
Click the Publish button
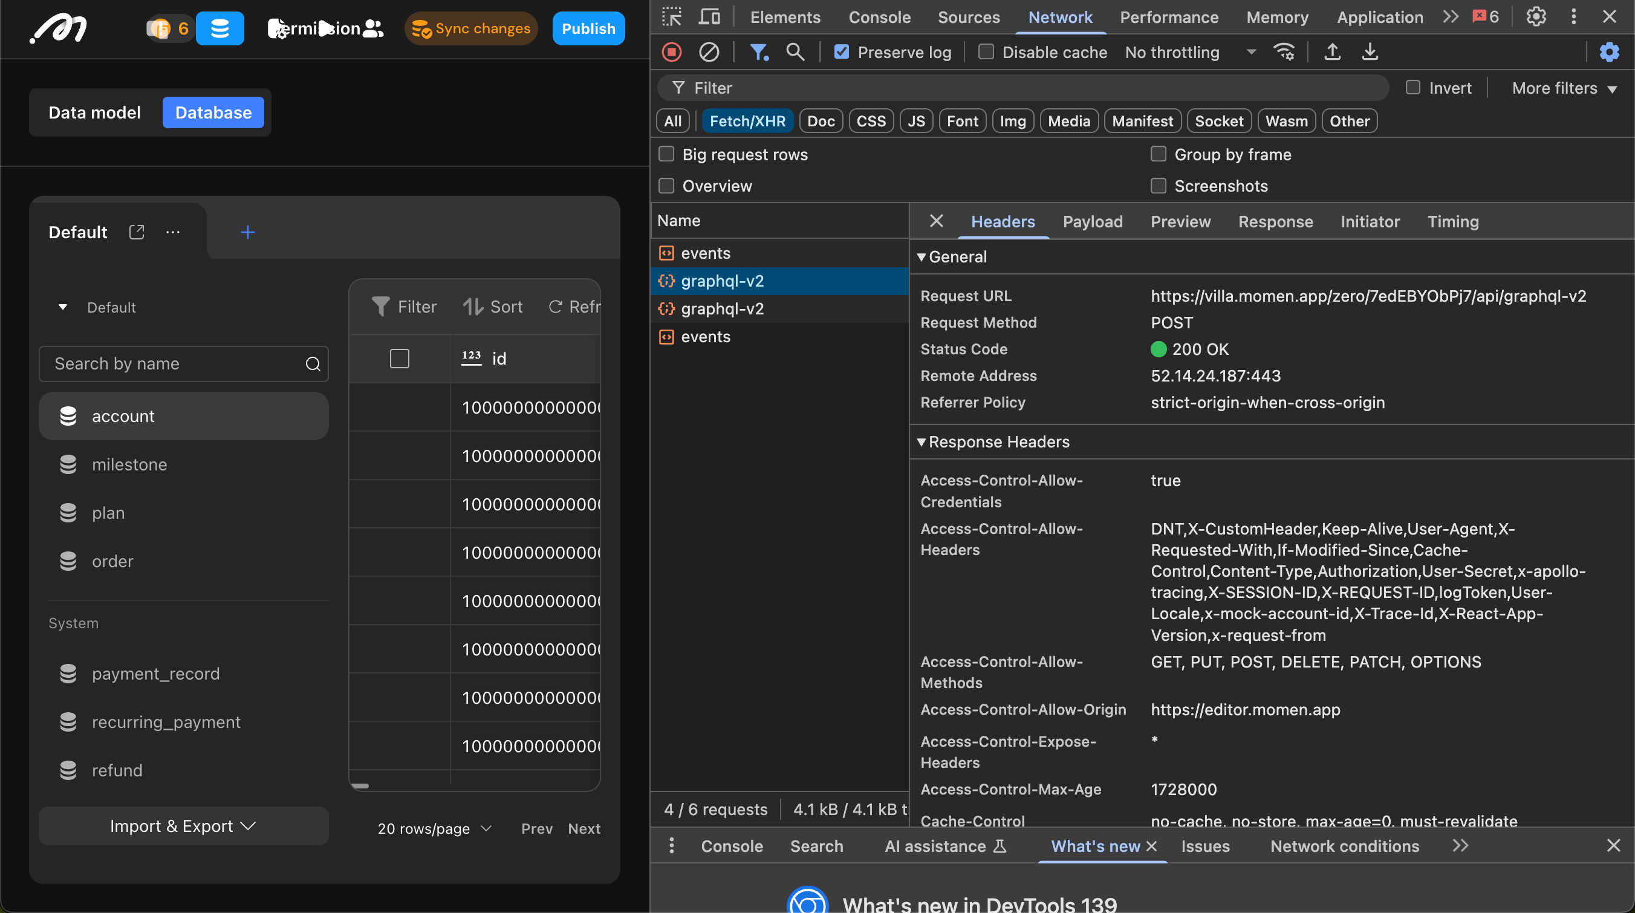pyautogui.click(x=588, y=28)
